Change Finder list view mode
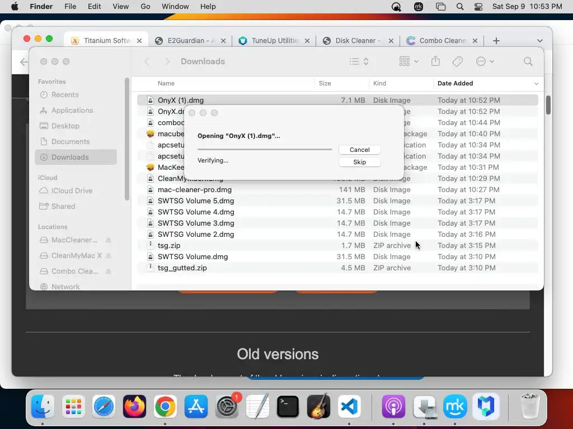 [x=359, y=61]
